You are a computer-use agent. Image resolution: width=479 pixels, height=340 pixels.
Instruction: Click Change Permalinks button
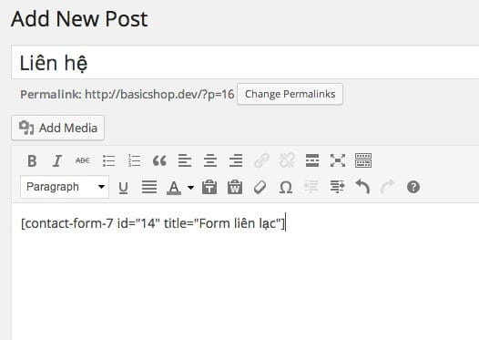pos(290,94)
